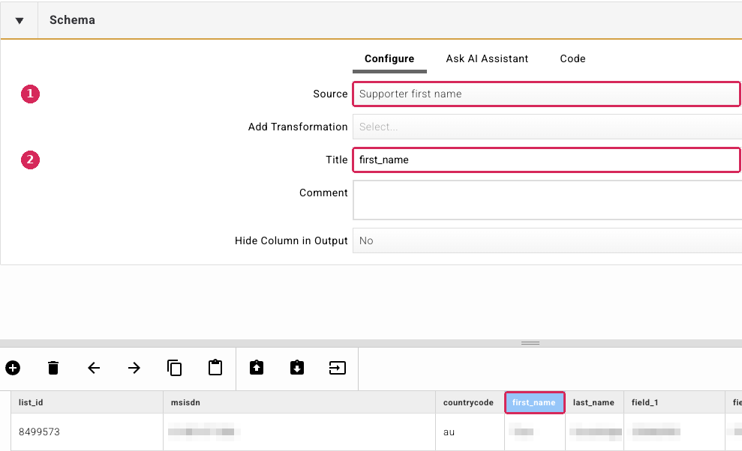Click the clipboard download arrow icon
The image size is (742, 451).
[x=297, y=368]
